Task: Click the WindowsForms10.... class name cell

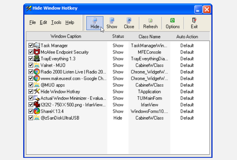Action: (149, 111)
